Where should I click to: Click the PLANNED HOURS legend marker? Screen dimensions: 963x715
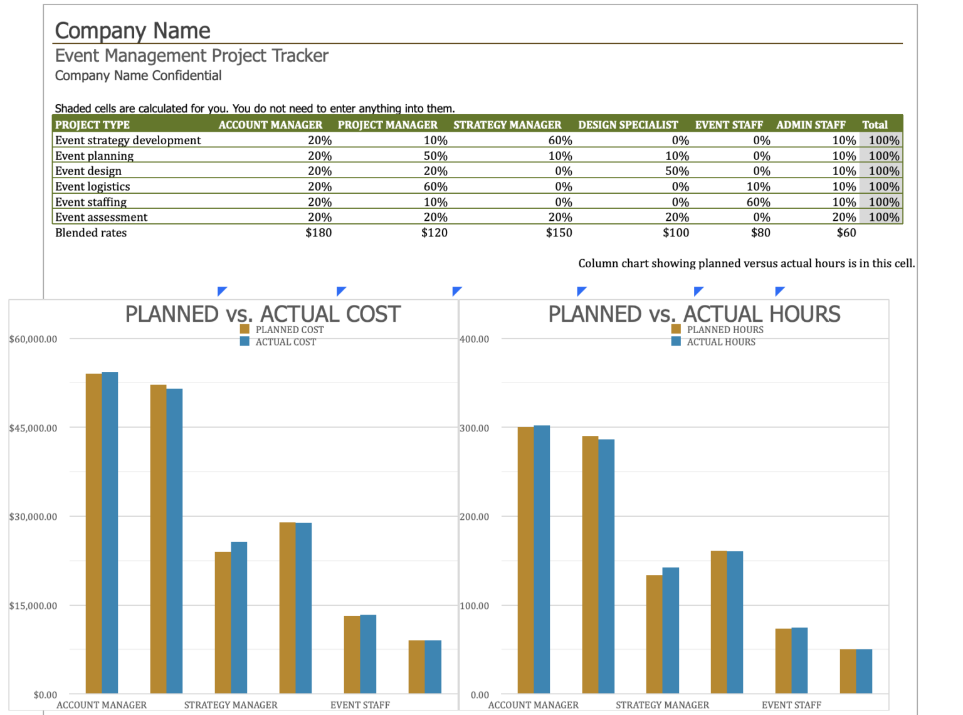(x=676, y=329)
